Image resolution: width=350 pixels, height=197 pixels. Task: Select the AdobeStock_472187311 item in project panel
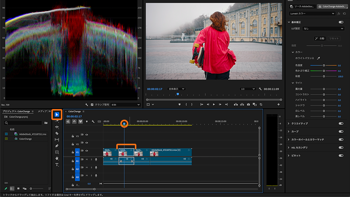tap(33, 134)
